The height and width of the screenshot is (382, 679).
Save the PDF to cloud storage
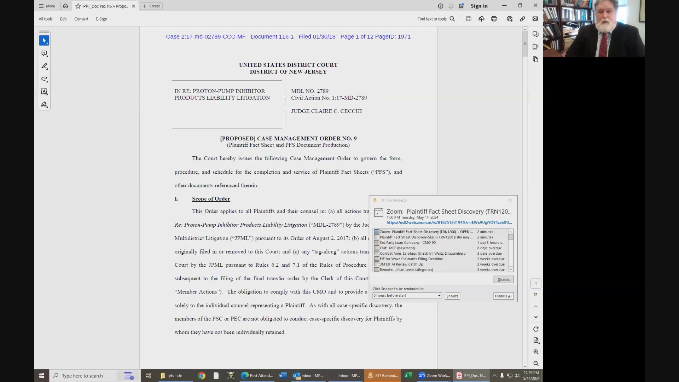(x=481, y=19)
